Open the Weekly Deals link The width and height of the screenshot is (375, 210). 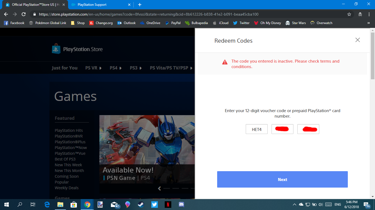point(66,188)
